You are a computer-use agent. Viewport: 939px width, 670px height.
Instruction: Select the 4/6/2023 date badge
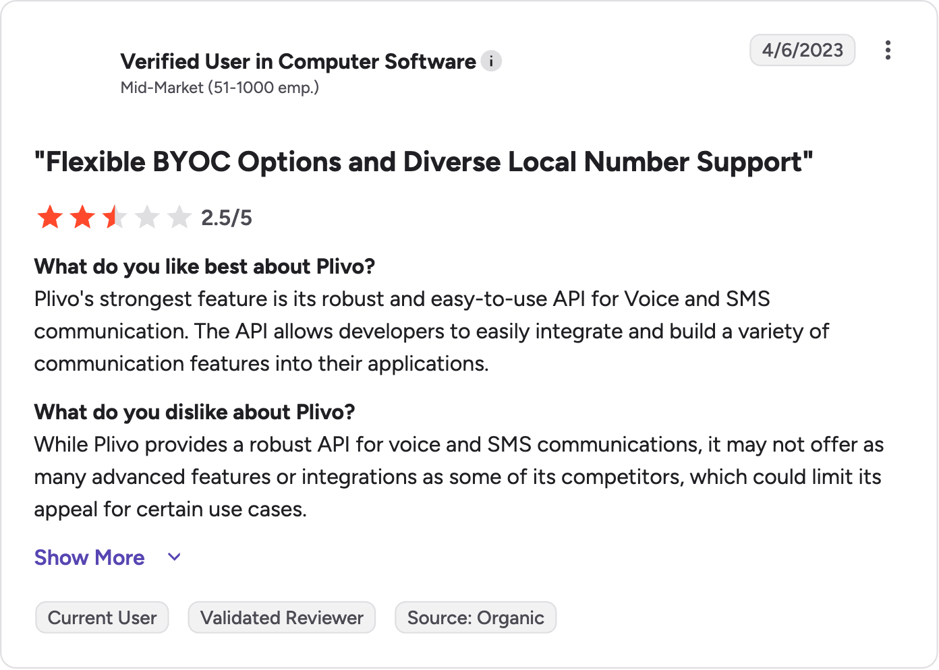802,50
